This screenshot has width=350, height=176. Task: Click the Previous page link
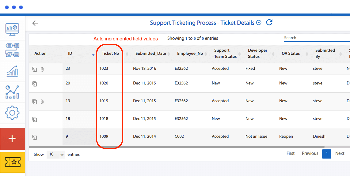(x=310, y=154)
